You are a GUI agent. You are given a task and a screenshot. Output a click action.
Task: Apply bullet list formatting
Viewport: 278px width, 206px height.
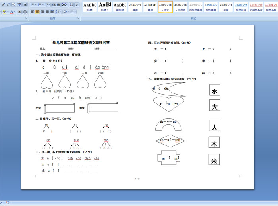[32, 5]
